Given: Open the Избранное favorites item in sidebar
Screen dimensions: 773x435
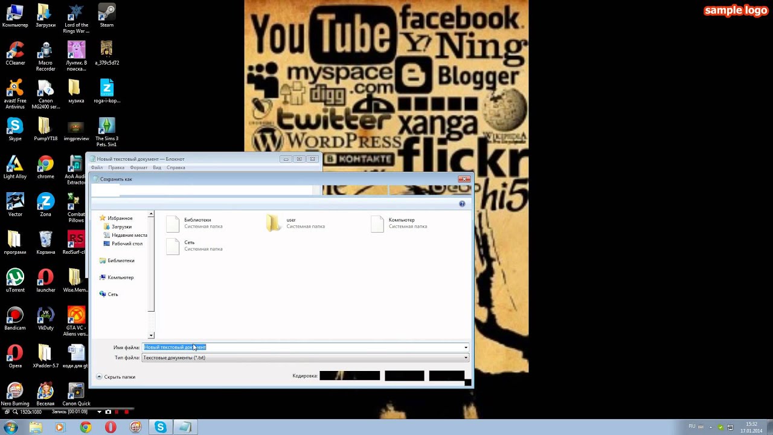Looking at the screenshot, I should coord(116,218).
